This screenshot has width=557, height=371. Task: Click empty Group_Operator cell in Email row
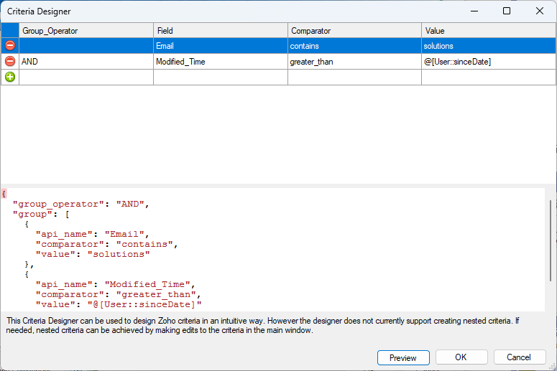[86, 46]
